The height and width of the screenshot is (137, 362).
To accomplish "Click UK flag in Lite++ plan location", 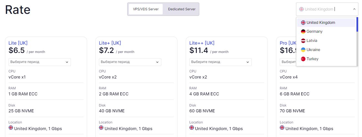I will (192, 128).
